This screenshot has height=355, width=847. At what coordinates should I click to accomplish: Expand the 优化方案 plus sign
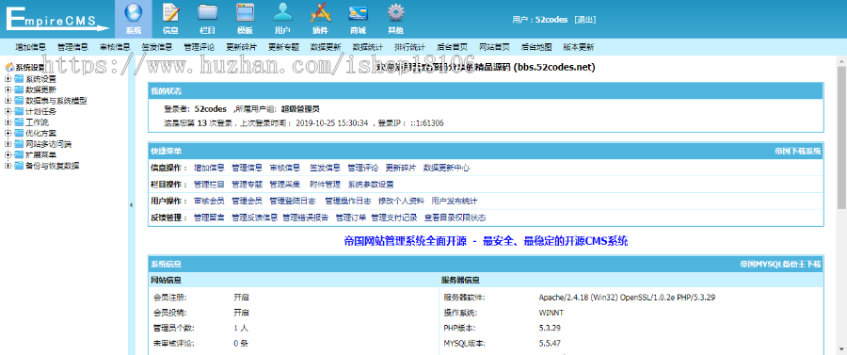8,133
